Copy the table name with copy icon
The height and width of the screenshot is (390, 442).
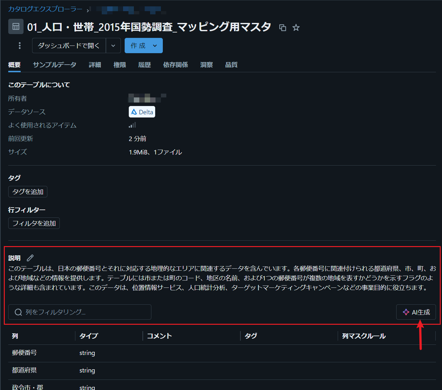pyautogui.click(x=283, y=28)
